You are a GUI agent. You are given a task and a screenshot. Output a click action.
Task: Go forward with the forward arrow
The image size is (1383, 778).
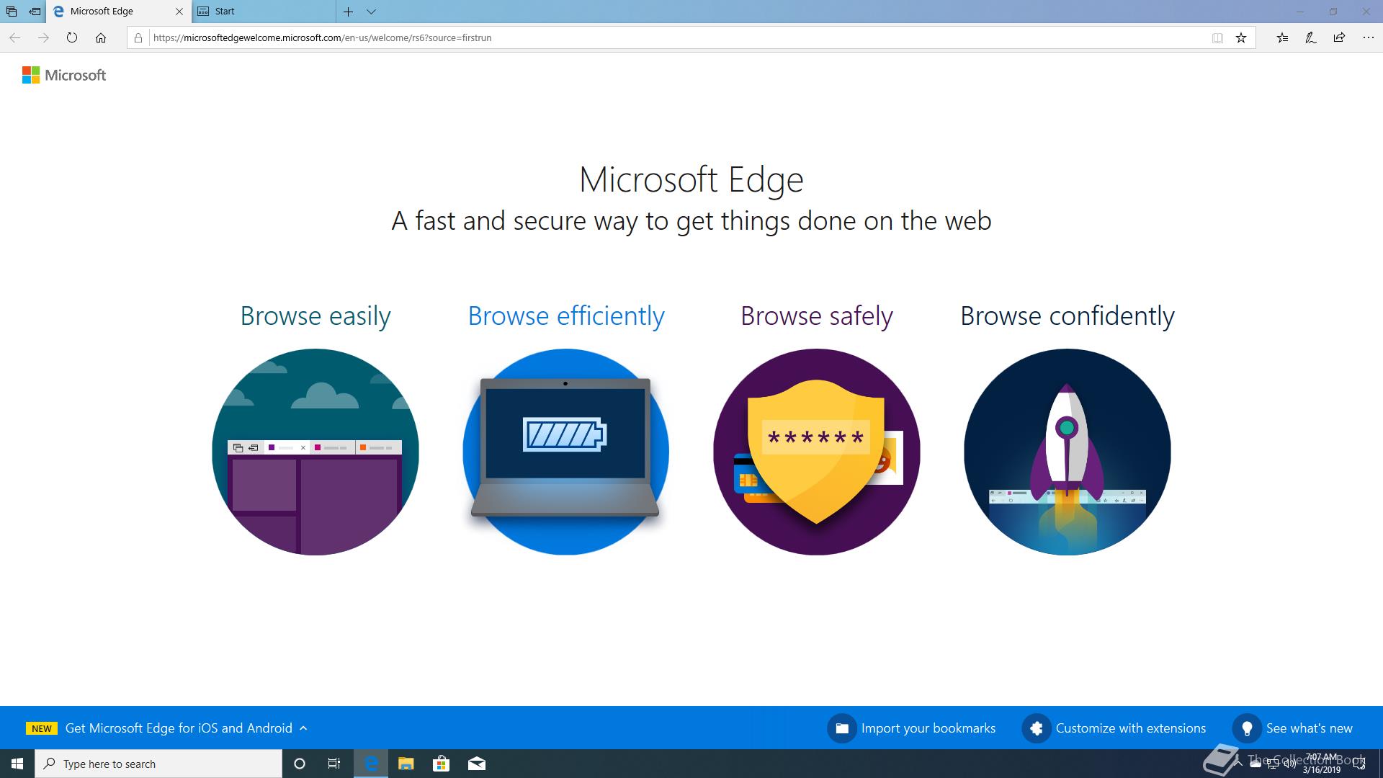coord(43,37)
